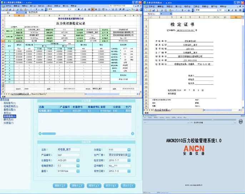Click Undo icon in left Excel toolbar
The height and width of the screenshot is (194, 245).
pos(31,10)
